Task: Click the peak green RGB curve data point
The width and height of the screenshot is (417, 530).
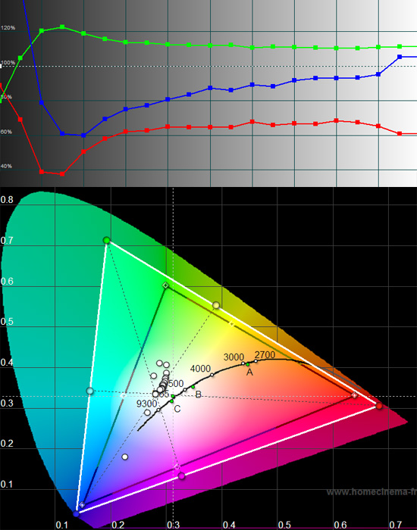Action: [62, 26]
